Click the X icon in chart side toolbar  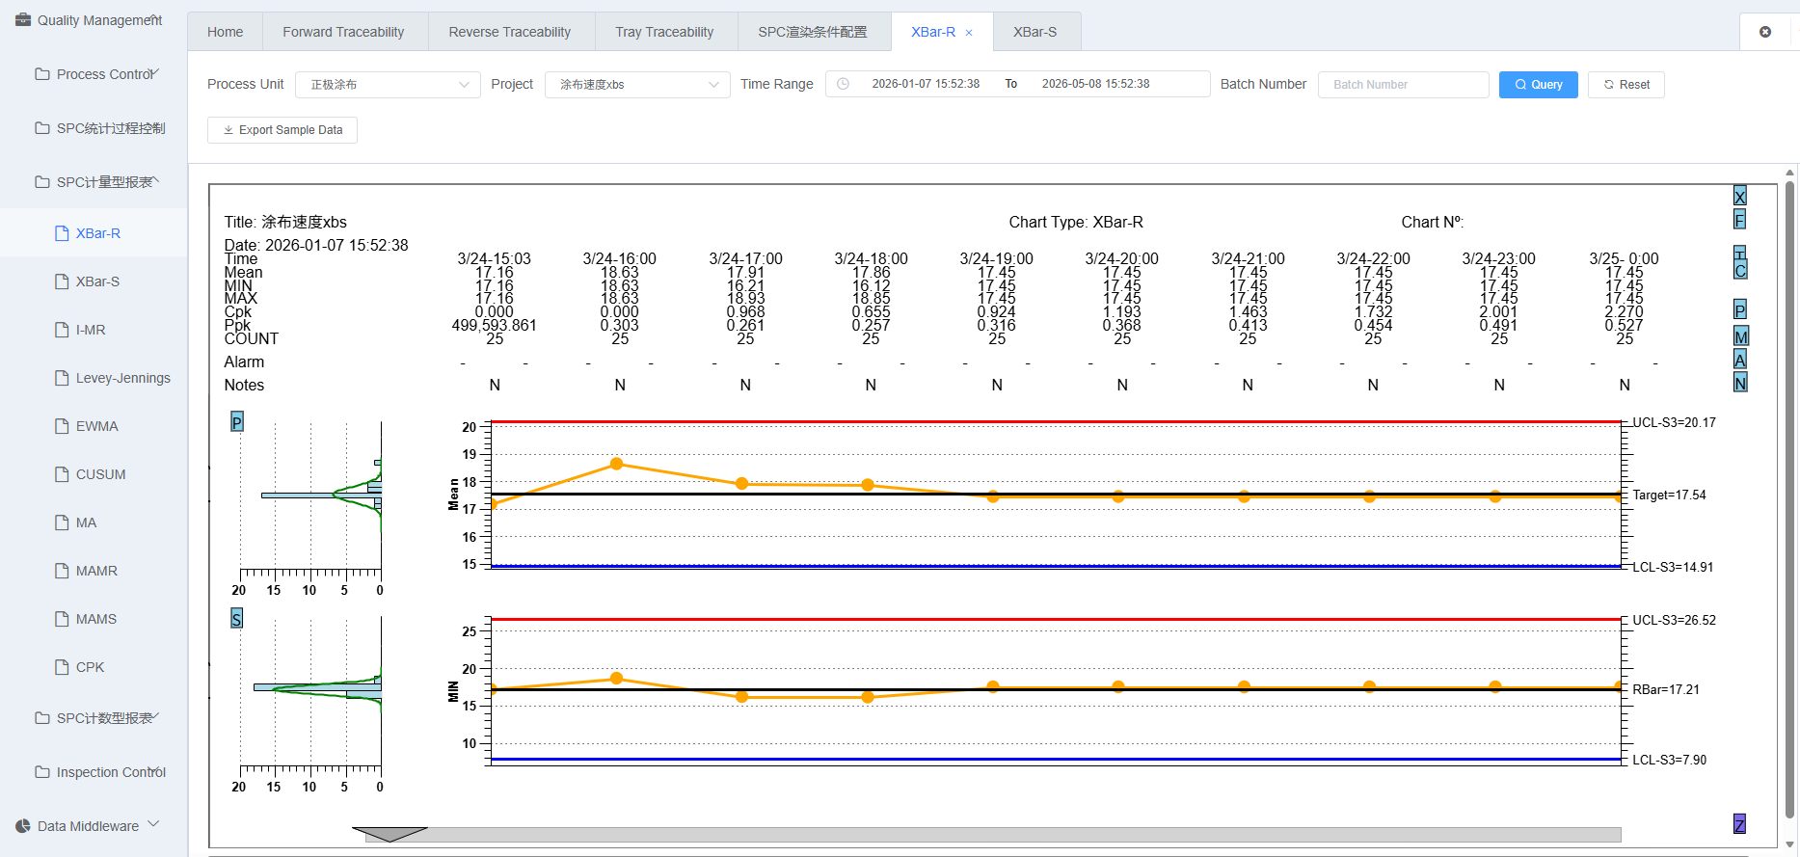click(1739, 196)
